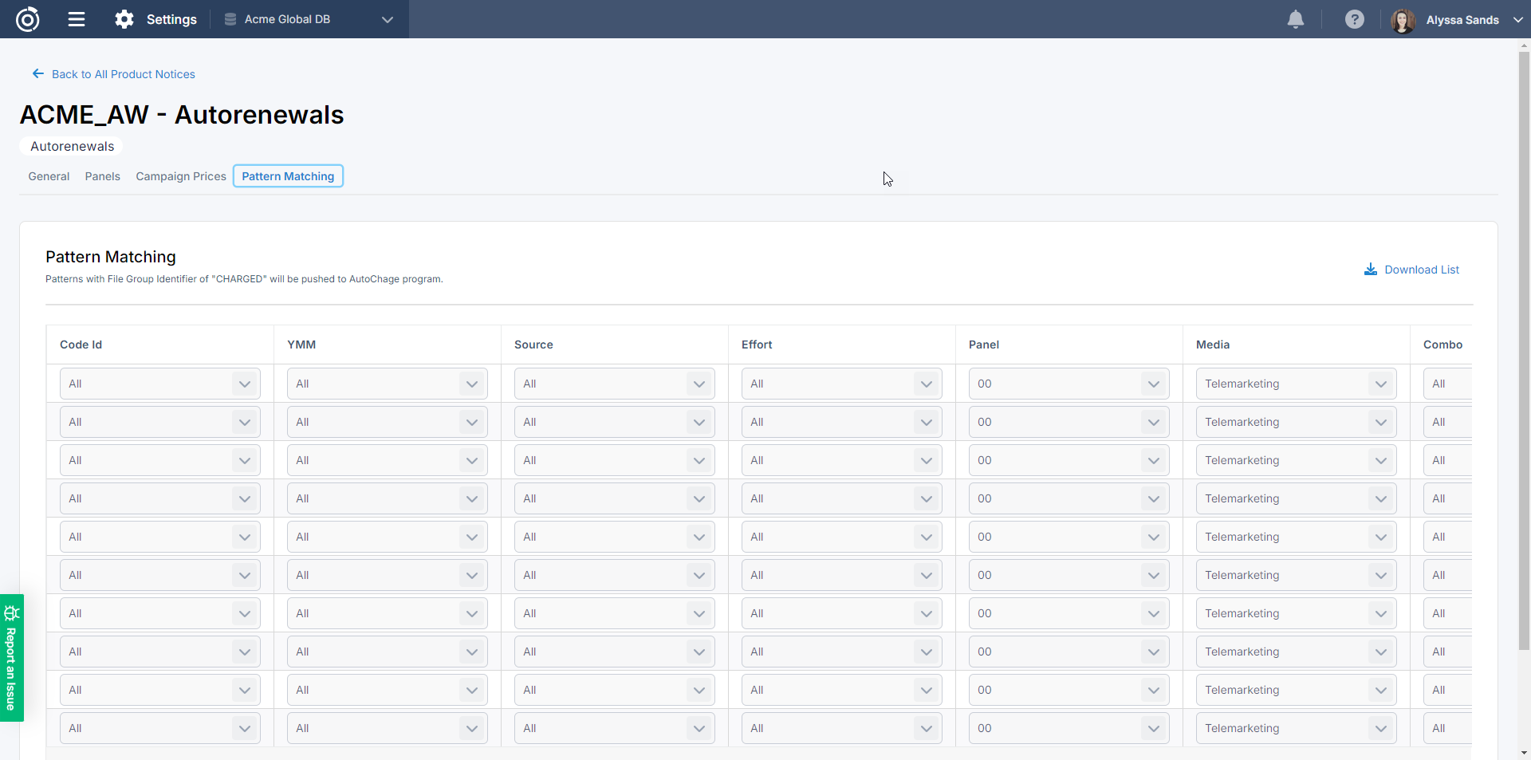Switch to the General tab

(49, 176)
